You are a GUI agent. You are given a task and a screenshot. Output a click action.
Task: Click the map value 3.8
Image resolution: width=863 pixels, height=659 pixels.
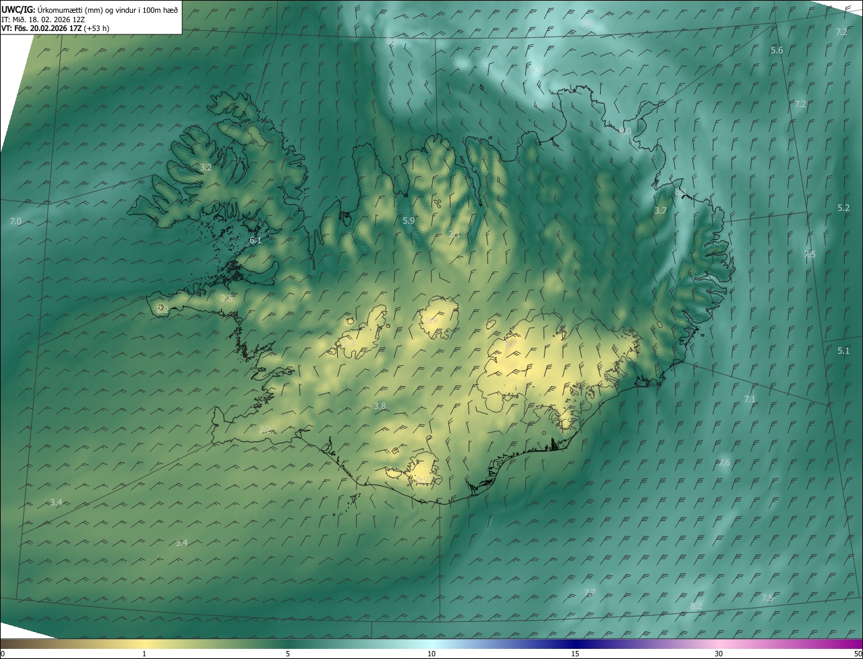(380, 406)
